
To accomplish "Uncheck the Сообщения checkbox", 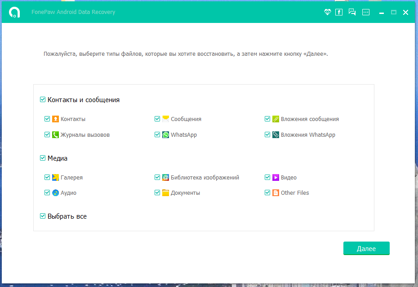I will tap(157, 119).
